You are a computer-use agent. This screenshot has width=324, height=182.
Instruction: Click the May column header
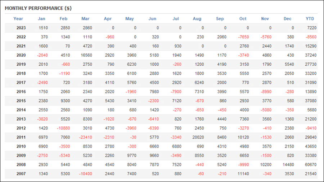pyautogui.click(x=130, y=19)
